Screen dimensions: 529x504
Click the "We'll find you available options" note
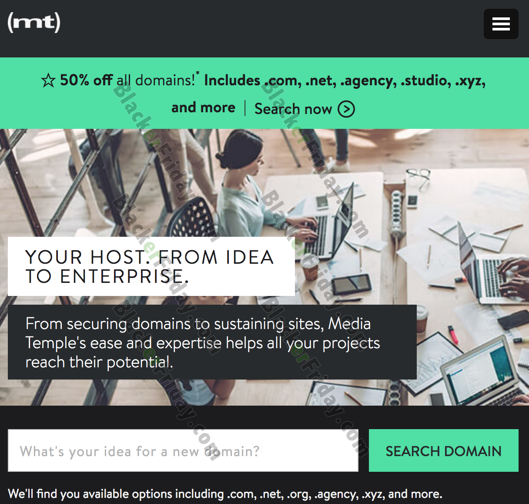point(225,494)
